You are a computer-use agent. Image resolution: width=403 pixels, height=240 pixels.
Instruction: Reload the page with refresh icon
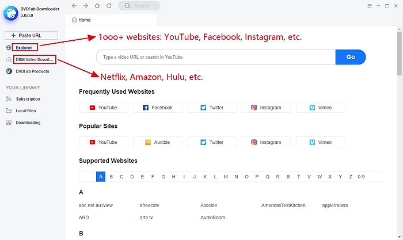click(x=109, y=6)
